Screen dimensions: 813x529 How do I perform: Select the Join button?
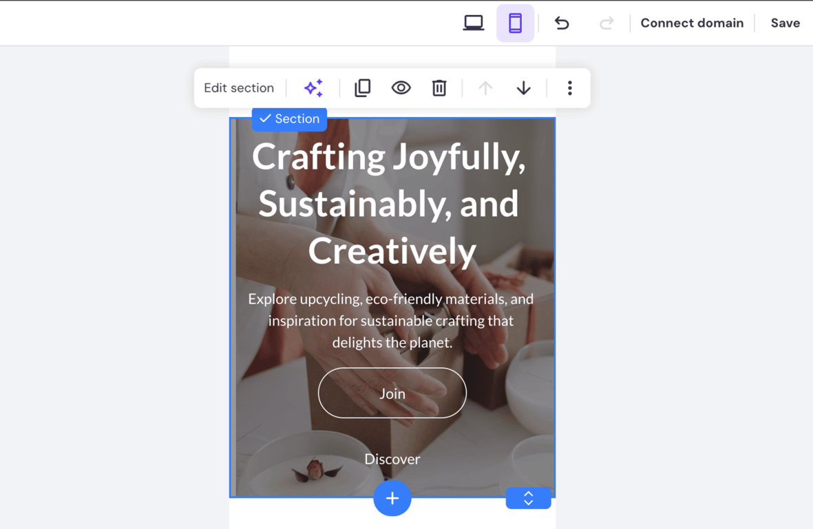tap(392, 393)
